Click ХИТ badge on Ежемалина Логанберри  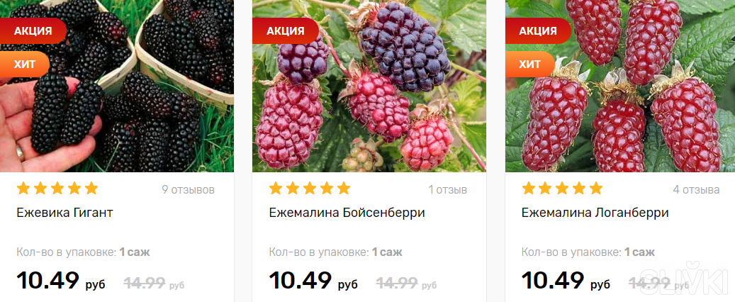(529, 65)
